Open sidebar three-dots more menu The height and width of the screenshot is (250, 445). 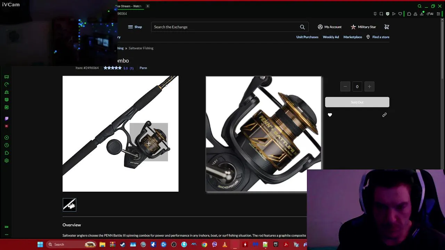pos(7,235)
